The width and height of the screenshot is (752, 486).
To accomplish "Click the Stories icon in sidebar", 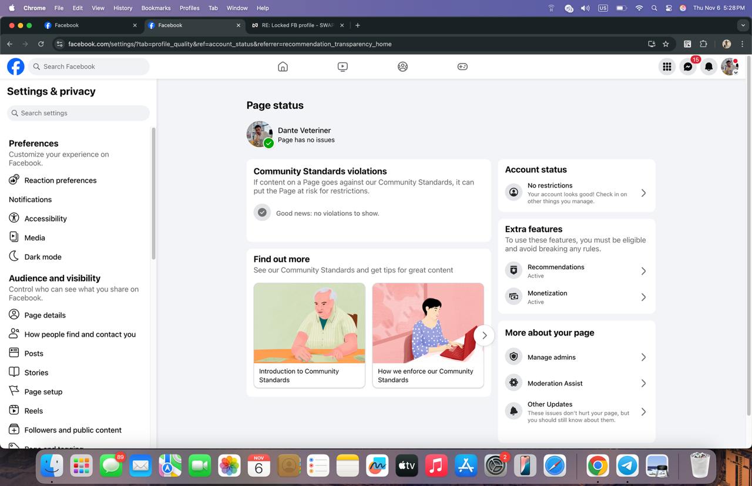I will pos(14,372).
